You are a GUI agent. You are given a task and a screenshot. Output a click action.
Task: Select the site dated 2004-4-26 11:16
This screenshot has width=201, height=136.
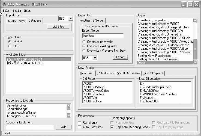click(25, 63)
